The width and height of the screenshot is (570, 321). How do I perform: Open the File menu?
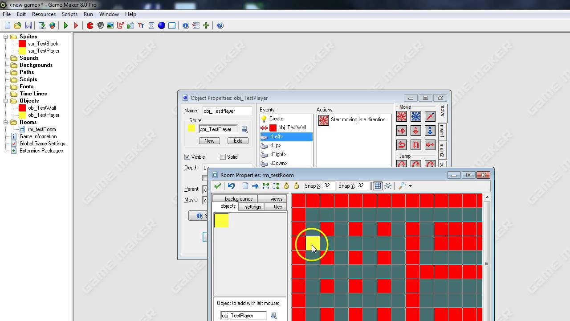pyautogui.click(x=7, y=14)
